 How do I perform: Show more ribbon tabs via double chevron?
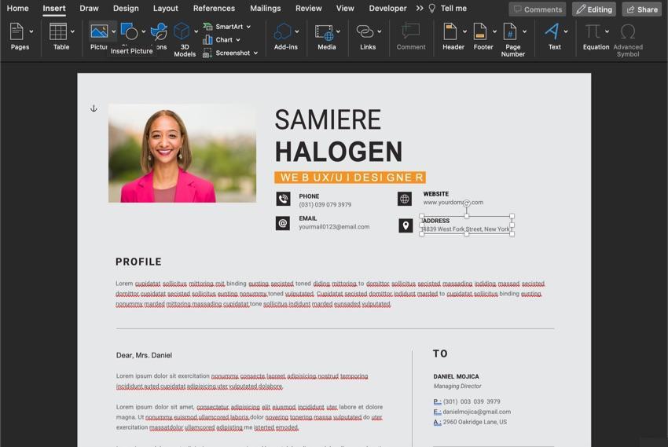(420, 8)
